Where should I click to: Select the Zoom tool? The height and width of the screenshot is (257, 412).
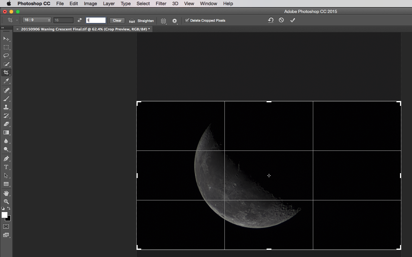(6, 201)
